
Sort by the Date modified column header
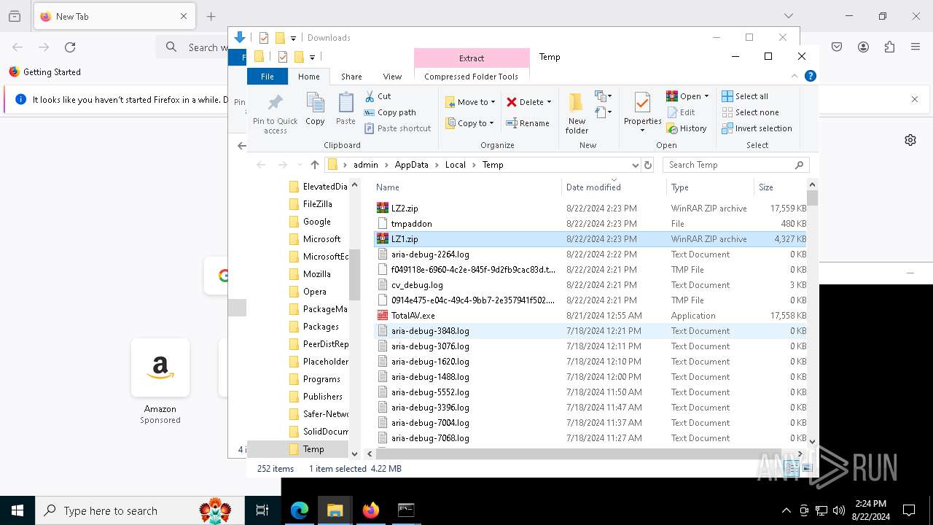point(614,187)
